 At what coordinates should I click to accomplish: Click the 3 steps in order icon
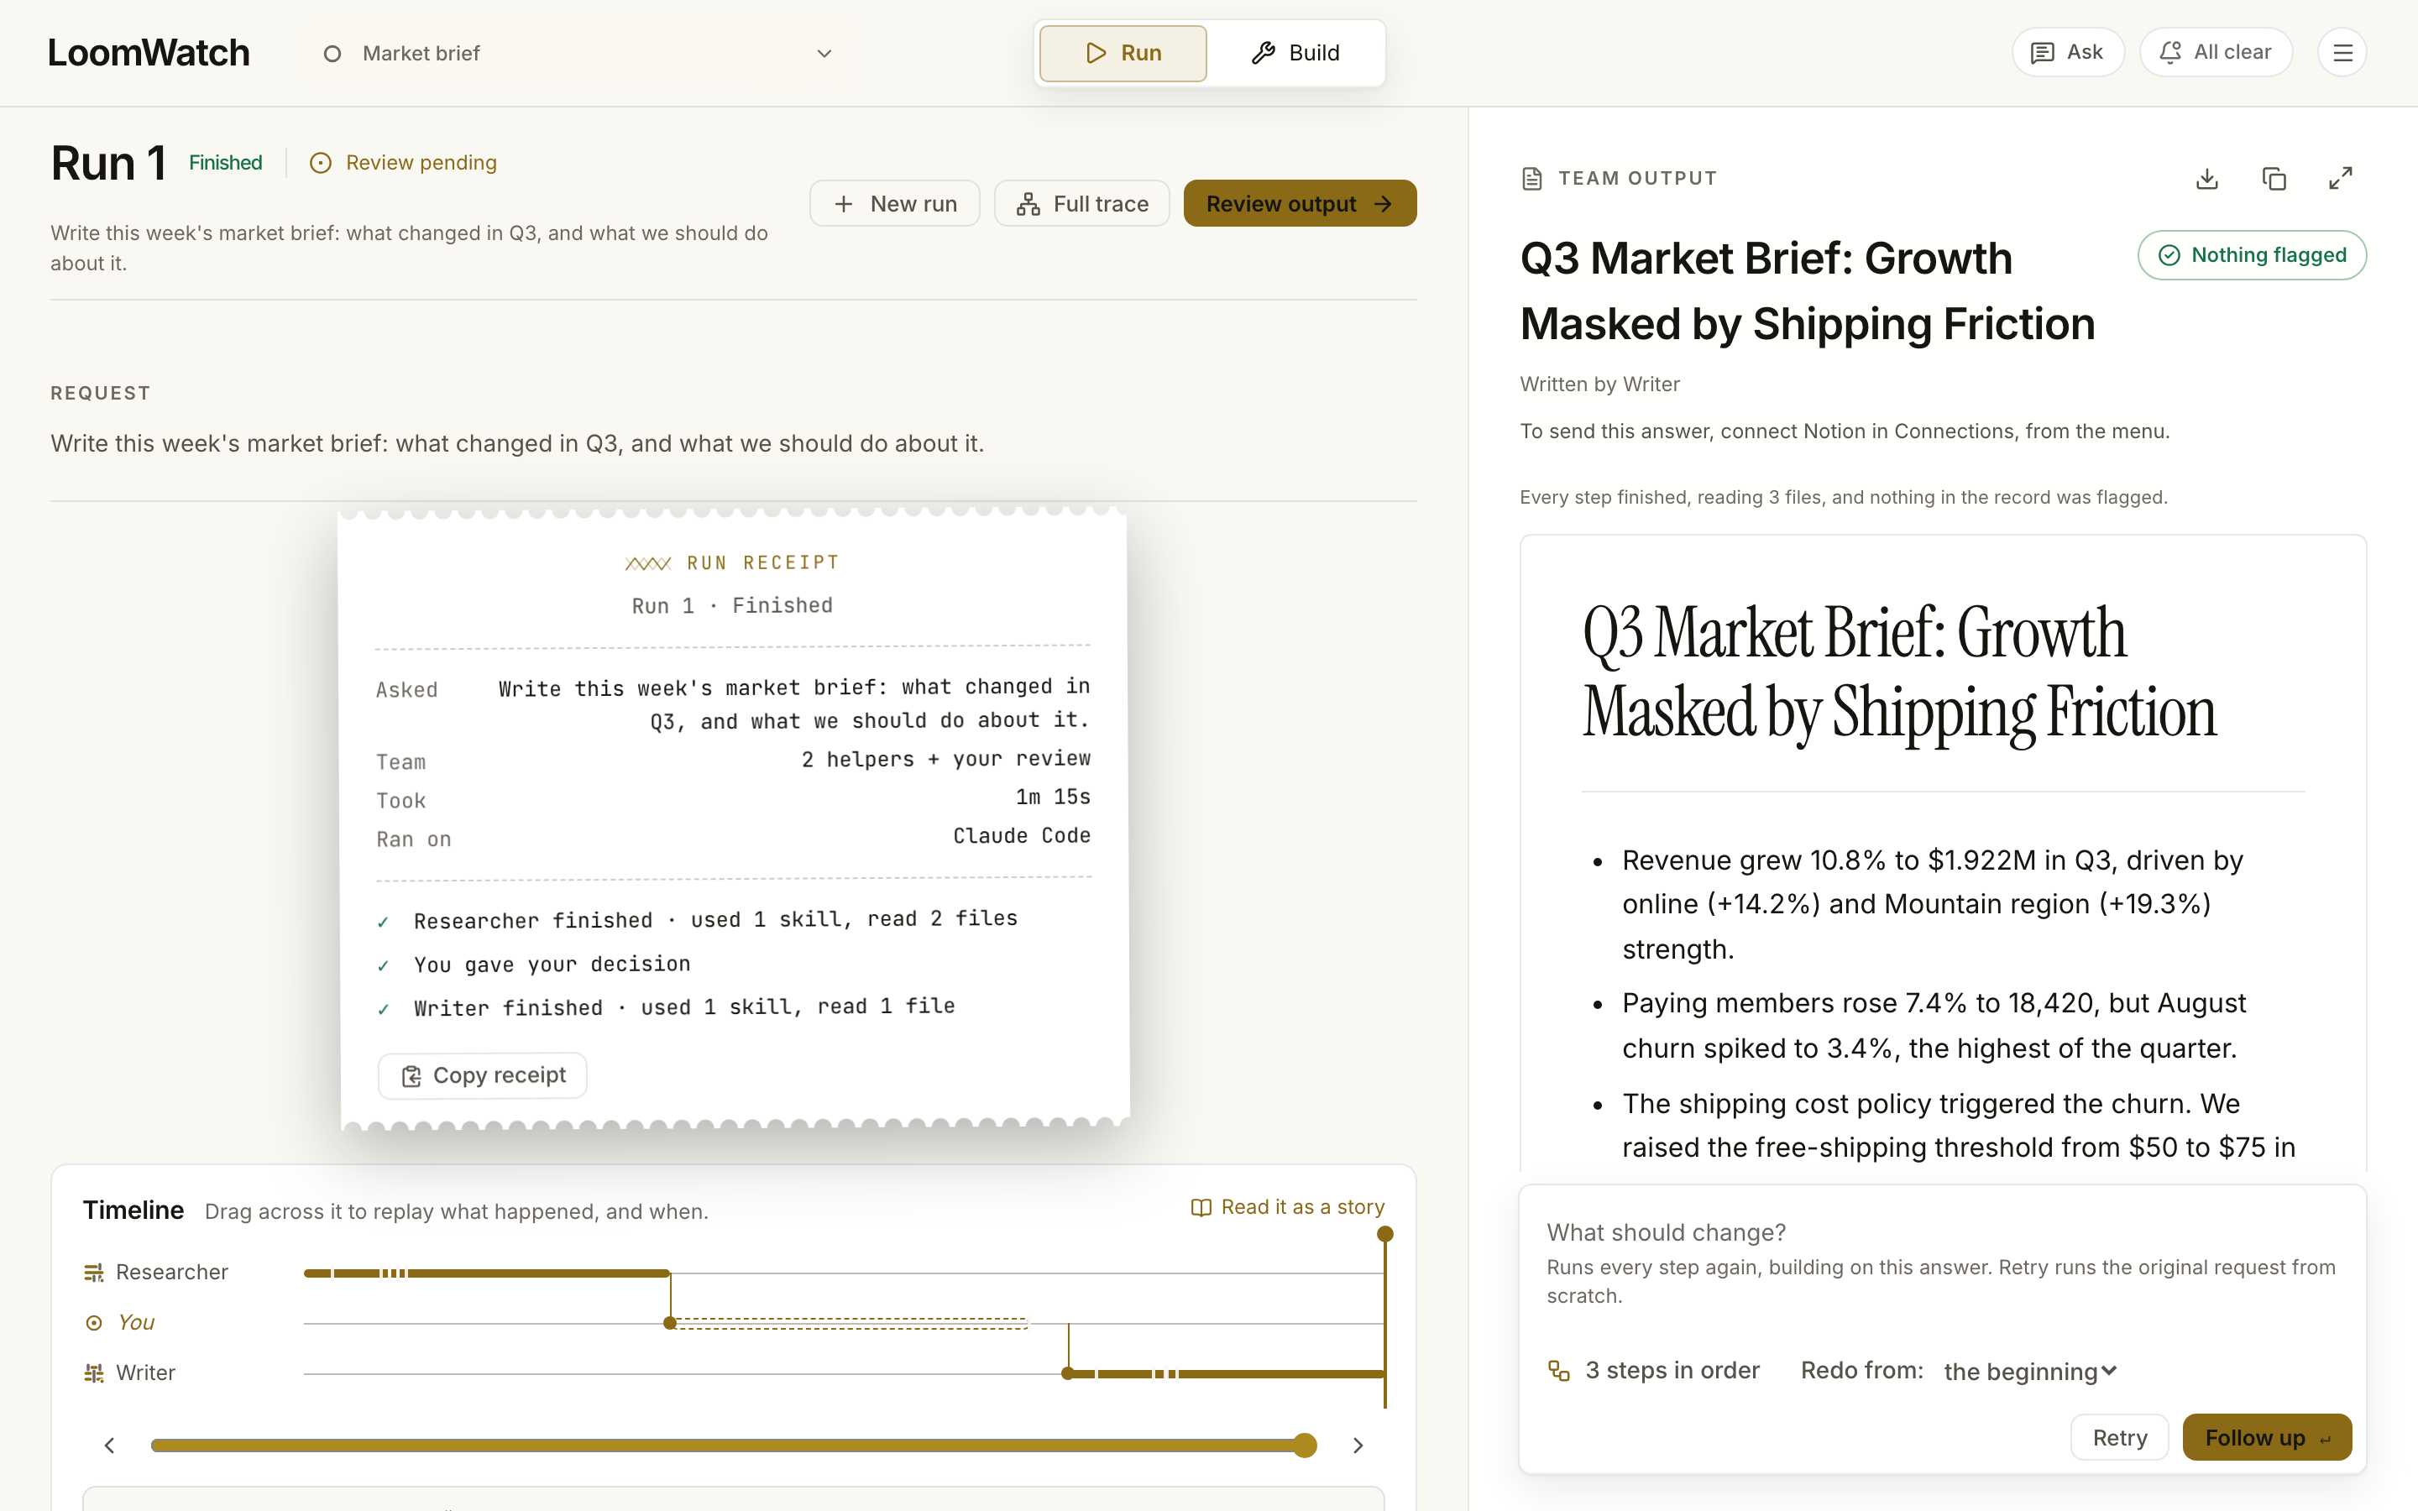point(1559,1370)
